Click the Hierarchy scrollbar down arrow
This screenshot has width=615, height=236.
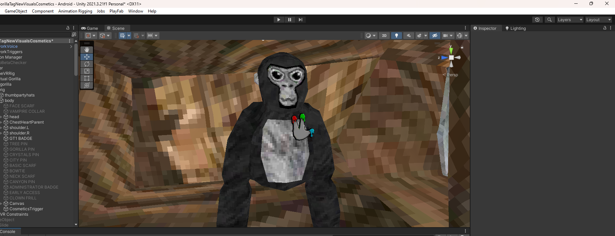click(76, 224)
